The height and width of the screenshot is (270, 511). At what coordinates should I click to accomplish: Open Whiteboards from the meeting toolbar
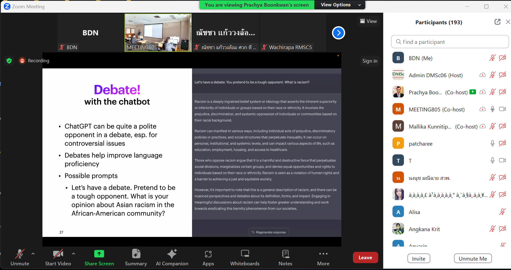point(245,257)
